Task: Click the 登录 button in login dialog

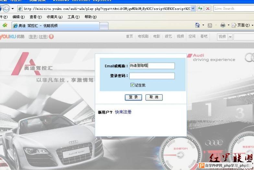Action: (x=133, y=97)
